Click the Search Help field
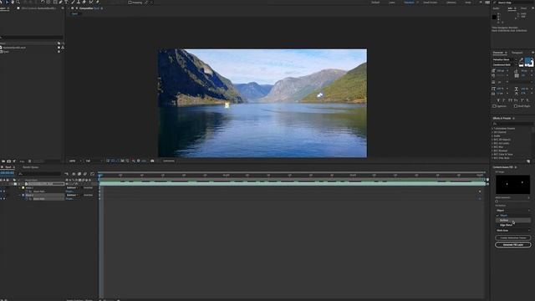 [x=512, y=3]
